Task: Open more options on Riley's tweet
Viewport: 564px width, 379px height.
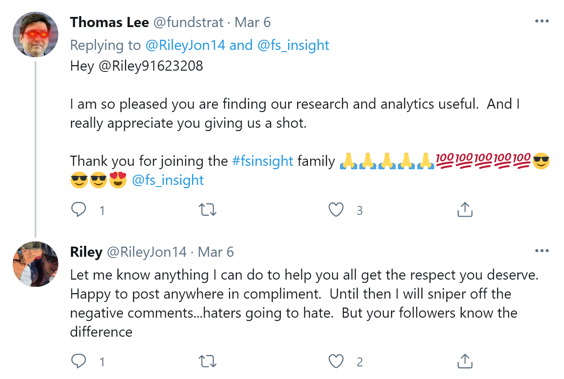Action: (542, 251)
